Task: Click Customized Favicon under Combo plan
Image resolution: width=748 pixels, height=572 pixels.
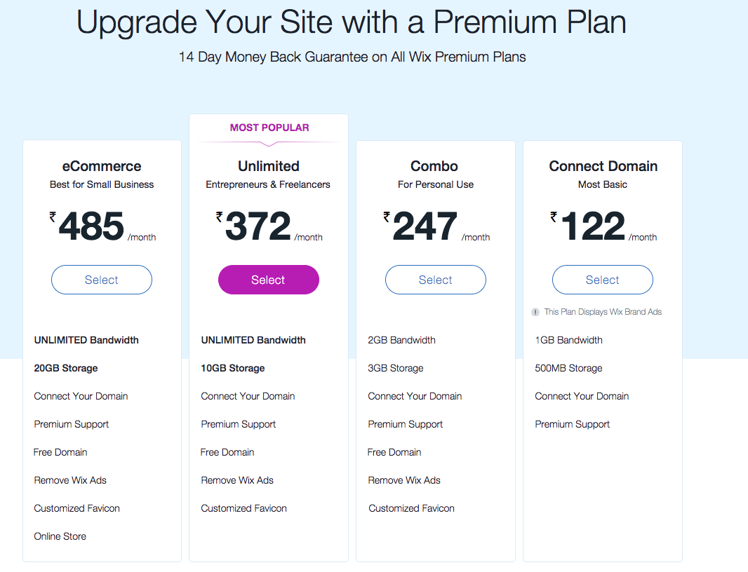Action: point(411,508)
